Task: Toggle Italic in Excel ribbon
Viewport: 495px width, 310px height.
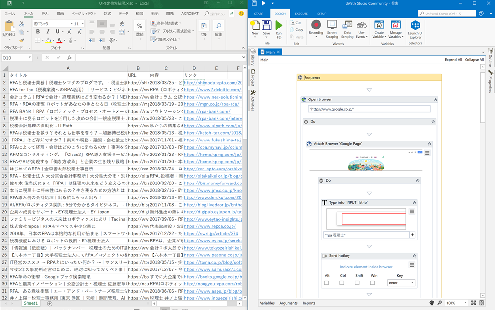Action: (x=48, y=31)
